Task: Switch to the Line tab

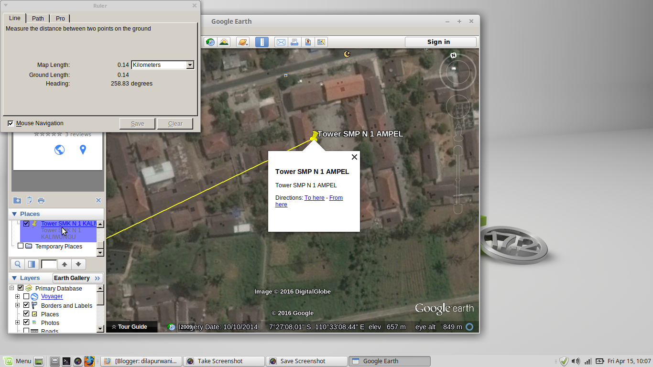Action: pos(15,18)
